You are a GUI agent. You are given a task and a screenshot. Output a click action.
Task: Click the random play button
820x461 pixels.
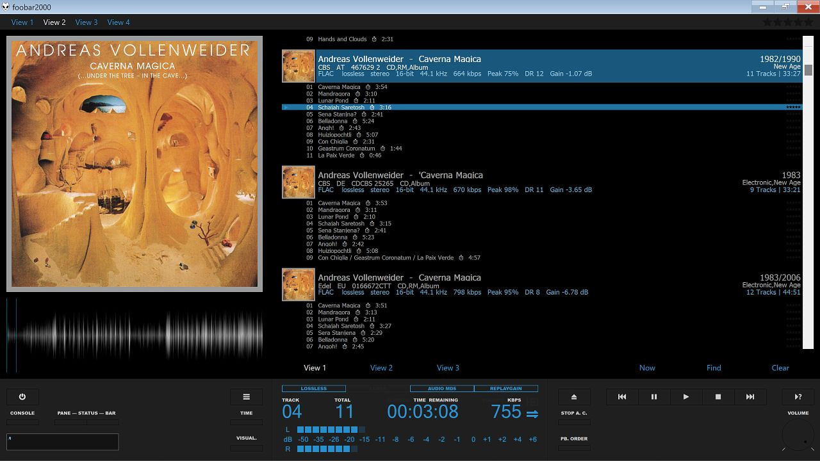pyautogui.click(x=798, y=397)
